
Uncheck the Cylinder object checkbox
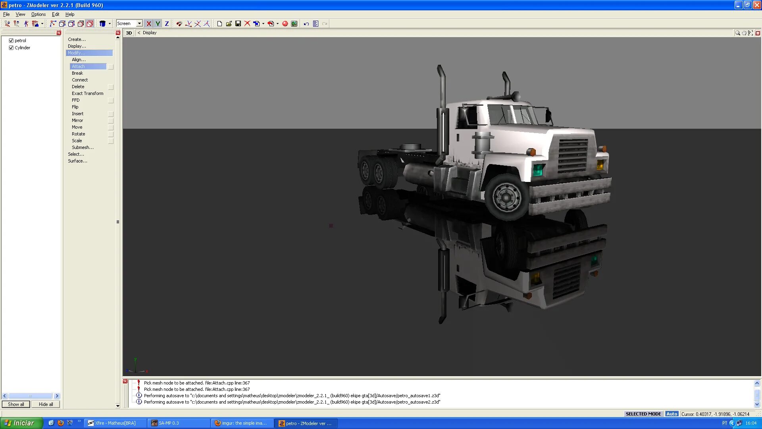[x=11, y=48]
